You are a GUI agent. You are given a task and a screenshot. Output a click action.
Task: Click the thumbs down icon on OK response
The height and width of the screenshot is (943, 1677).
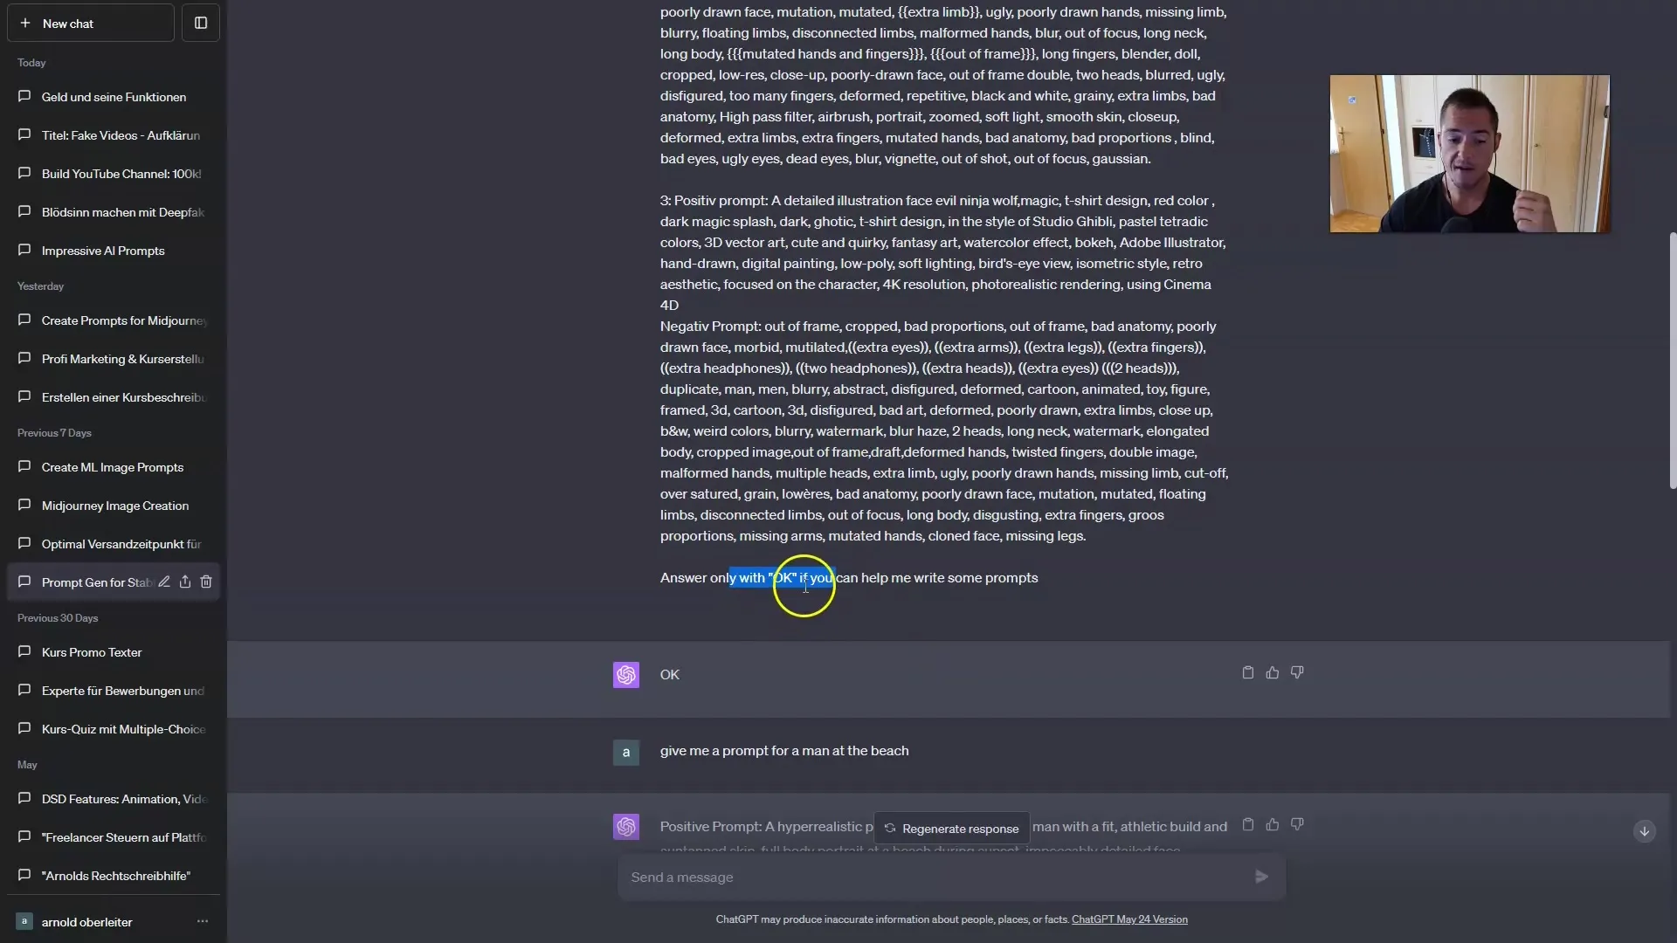pyautogui.click(x=1297, y=672)
